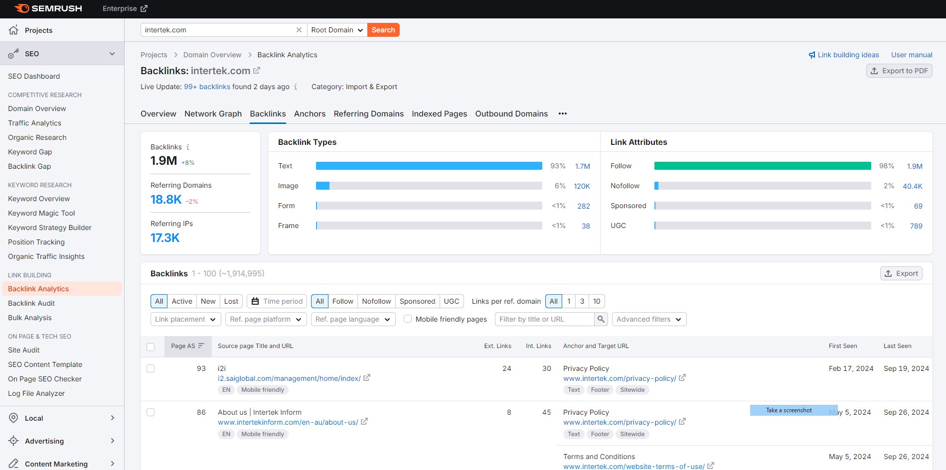946x470 pixels.
Task: Open the User manual link
Action: (x=912, y=55)
